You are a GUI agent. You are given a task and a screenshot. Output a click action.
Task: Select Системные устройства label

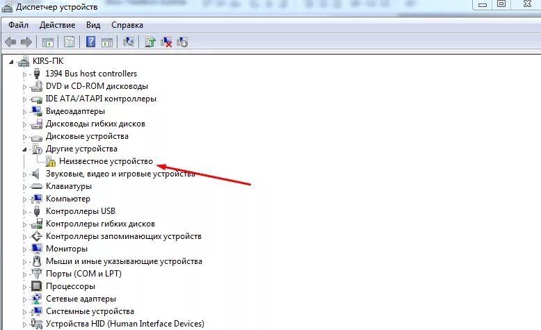pyautogui.click(x=90, y=311)
